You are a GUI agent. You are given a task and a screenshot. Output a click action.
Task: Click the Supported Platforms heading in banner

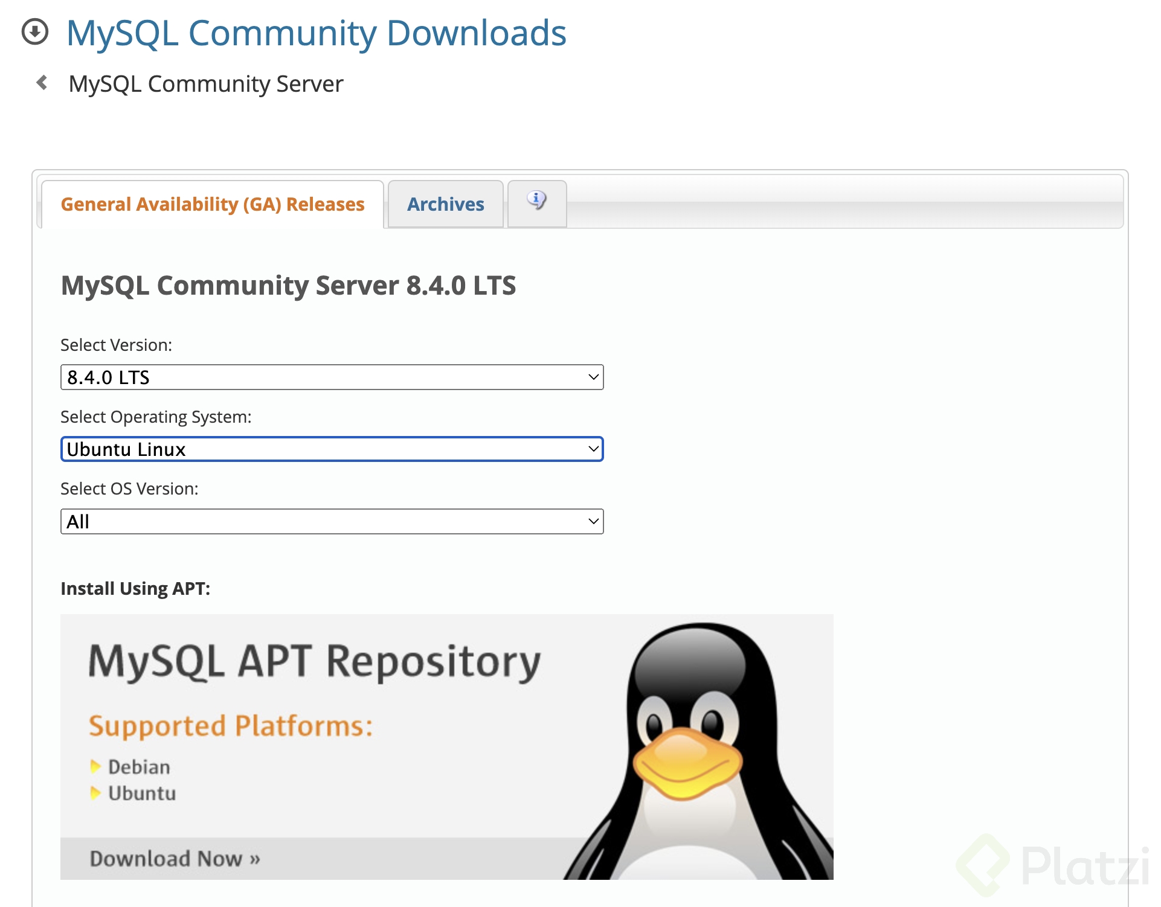point(231,726)
